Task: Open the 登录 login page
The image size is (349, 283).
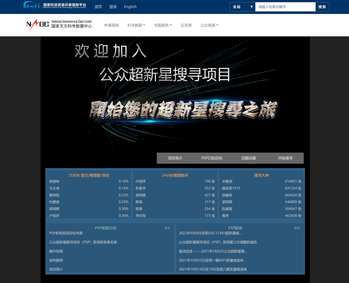Action: (x=113, y=7)
